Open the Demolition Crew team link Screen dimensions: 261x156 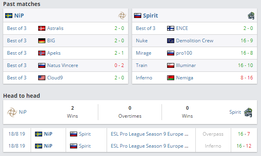point(195,41)
